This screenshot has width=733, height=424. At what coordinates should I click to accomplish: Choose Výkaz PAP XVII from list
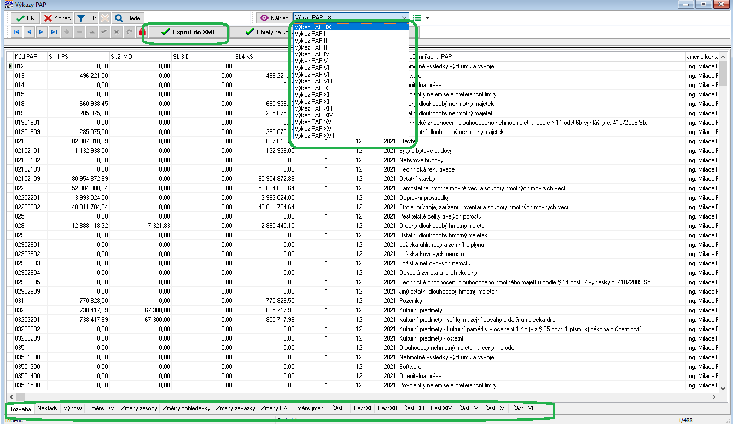(x=351, y=135)
